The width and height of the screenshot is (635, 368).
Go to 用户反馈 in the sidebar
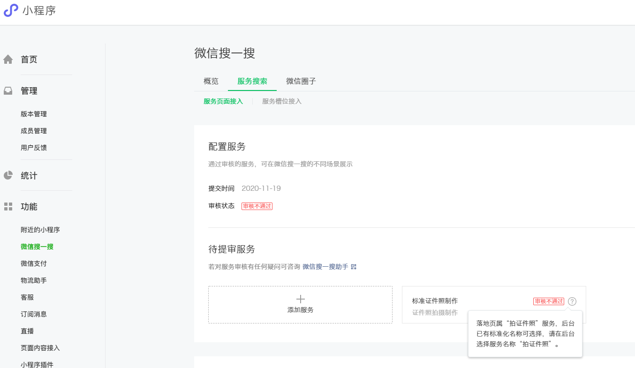(x=34, y=148)
